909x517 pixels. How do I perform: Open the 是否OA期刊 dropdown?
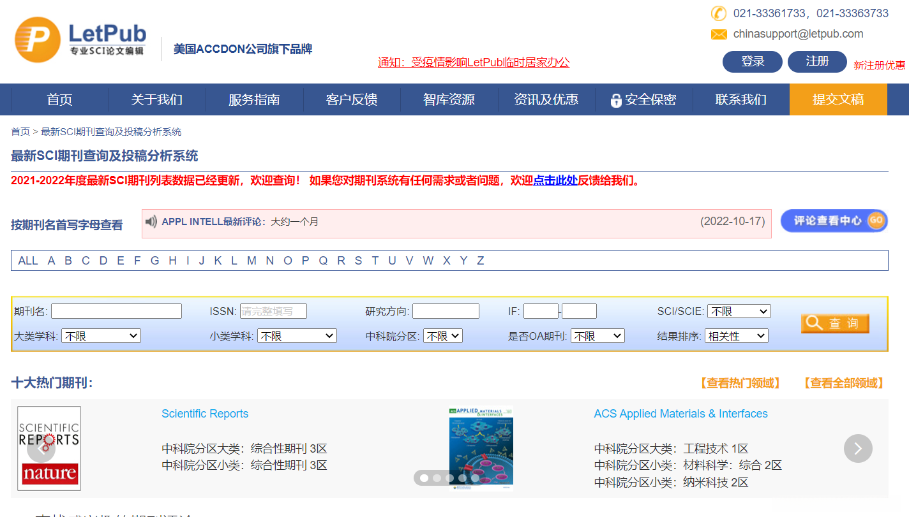597,336
